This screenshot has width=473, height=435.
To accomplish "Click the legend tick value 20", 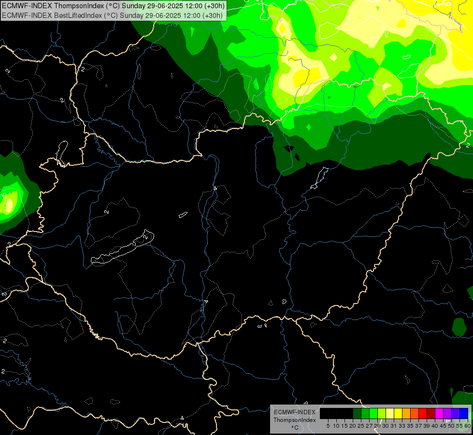I will (x=353, y=426).
